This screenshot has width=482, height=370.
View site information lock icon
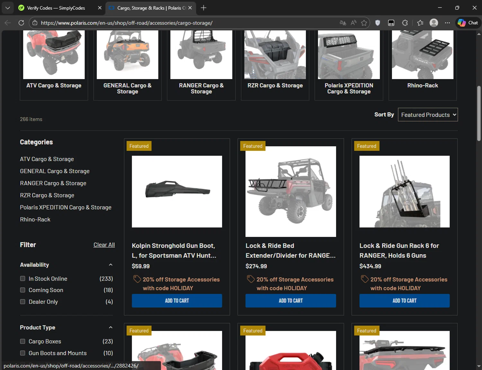click(x=35, y=23)
